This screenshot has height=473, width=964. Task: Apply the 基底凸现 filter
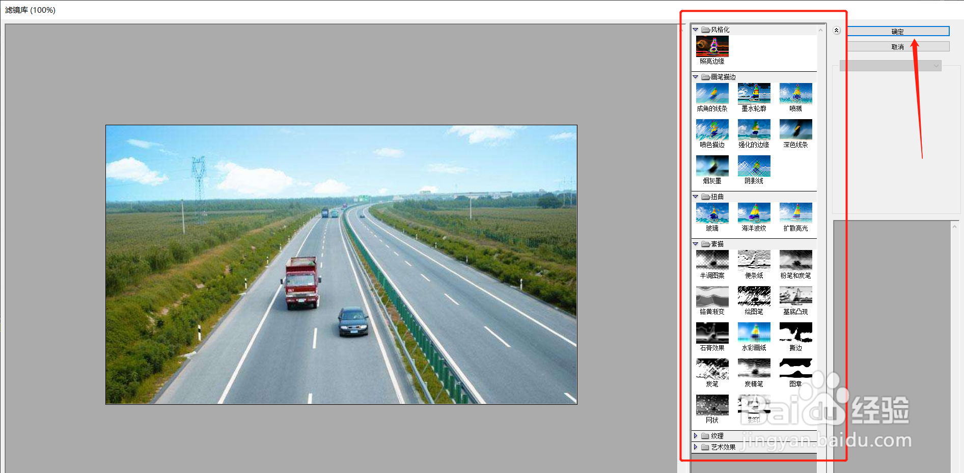pos(795,297)
